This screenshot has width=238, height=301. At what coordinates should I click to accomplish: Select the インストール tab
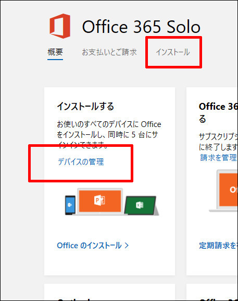(x=173, y=52)
